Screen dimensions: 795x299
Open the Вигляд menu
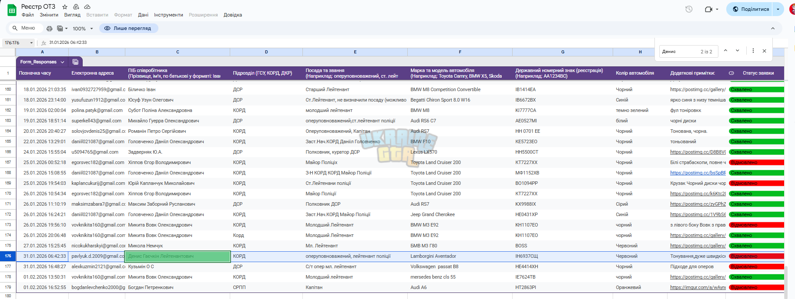coord(72,15)
